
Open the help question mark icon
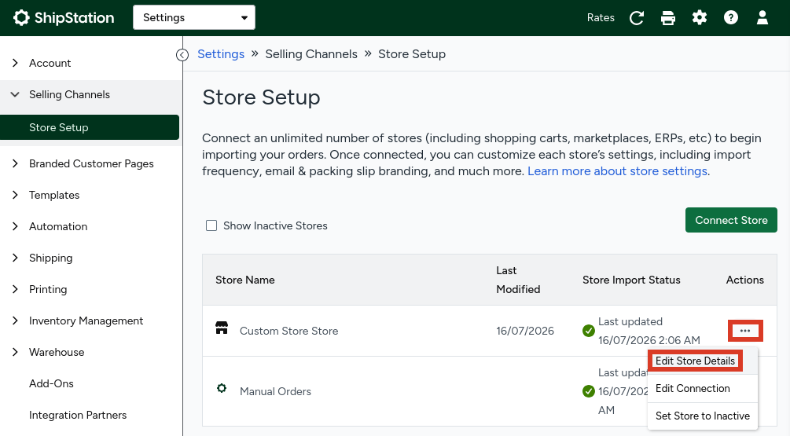tap(730, 17)
